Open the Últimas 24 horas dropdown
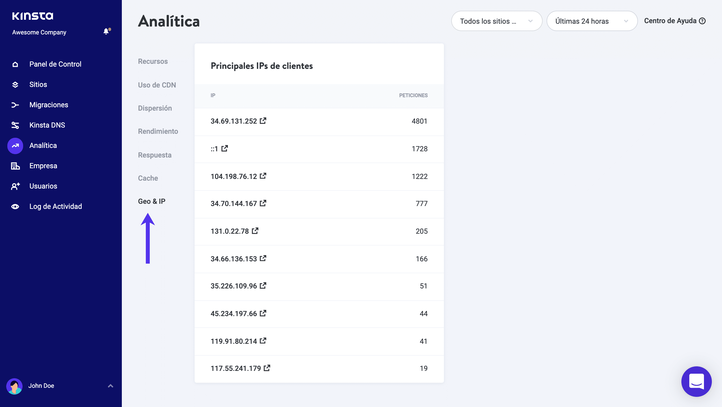722x407 pixels. [592, 21]
